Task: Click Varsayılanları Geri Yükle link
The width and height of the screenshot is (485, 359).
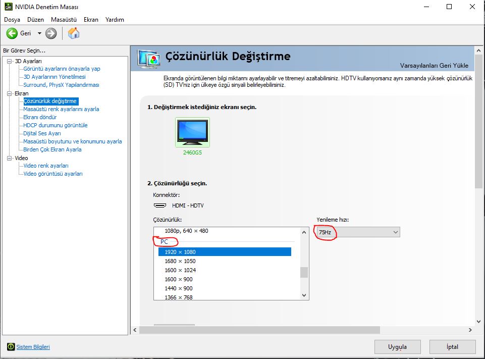Action: (434, 66)
